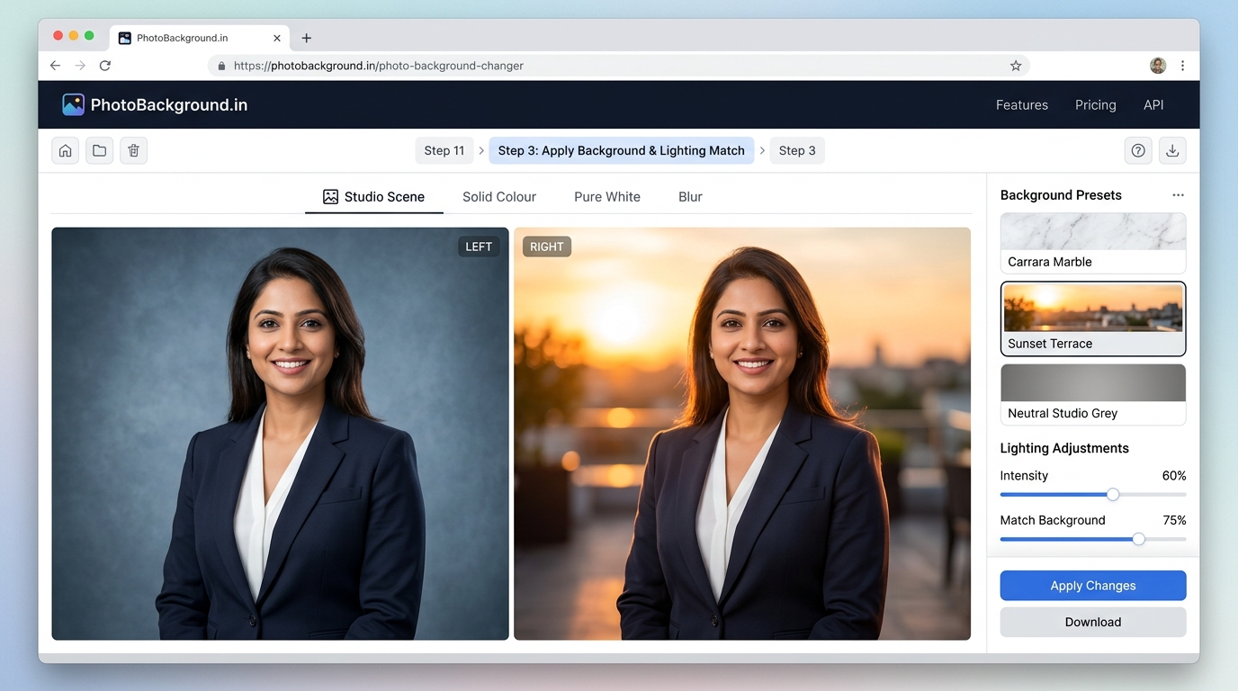Viewport: 1238px width, 691px height.
Task: Choose the Sunset Terrace preset
Action: [1093, 319]
